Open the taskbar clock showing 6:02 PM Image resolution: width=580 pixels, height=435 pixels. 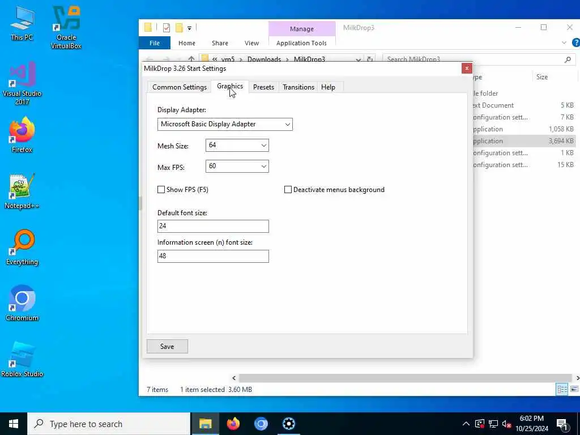click(x=531, y=424)
